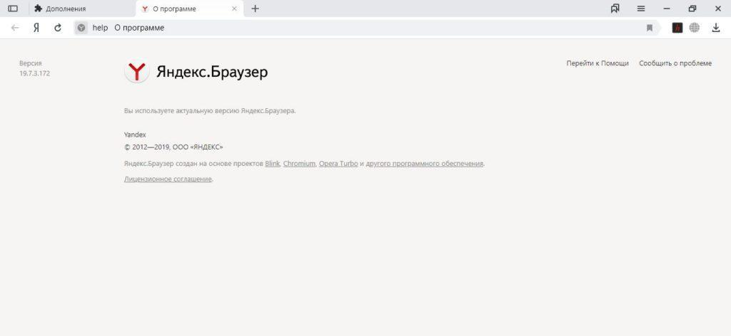Open the downloads arrow icon
Image resolution: width=731 pixels, height=336 pixels.
[716, 28]
